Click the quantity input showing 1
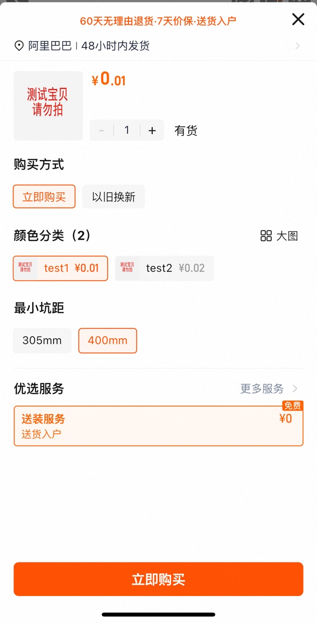Image resolution: width=317 pixels, height=623 pixels. click(x=126, y=130)
